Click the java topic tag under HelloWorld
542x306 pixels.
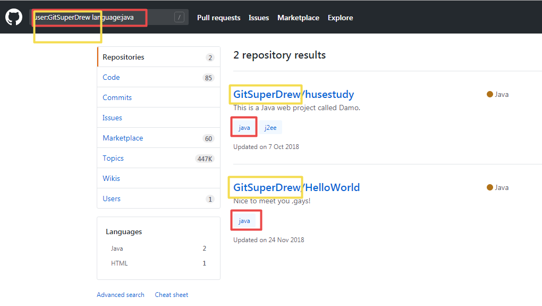tap(244, 220)
